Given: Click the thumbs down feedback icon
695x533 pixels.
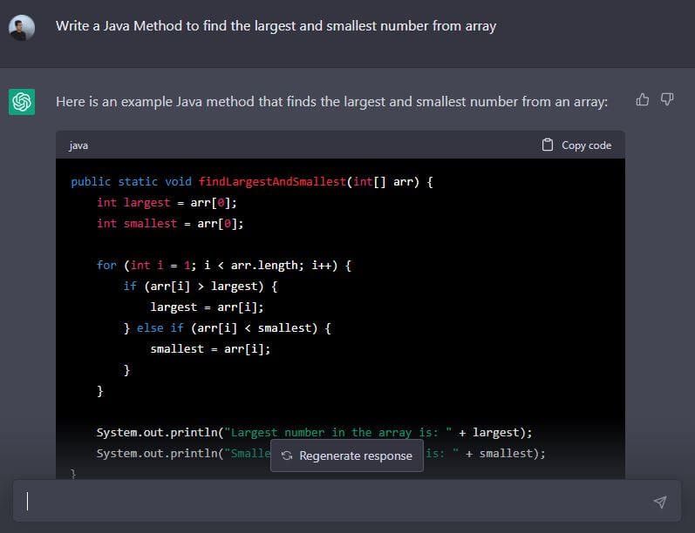Looking at the screenshot, I should [x=667, y=100].
